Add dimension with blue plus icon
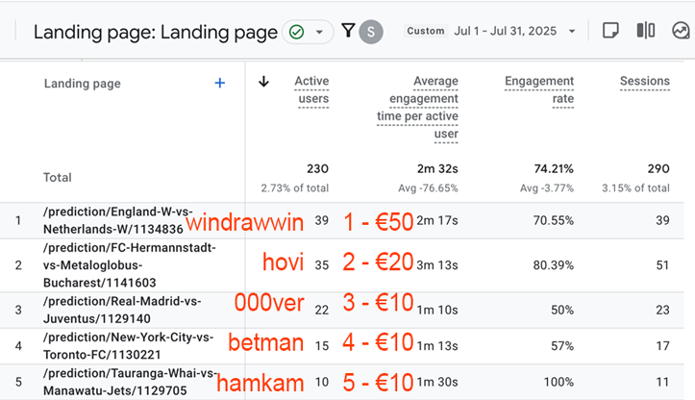The width and height of the screenshot is (695, 400). 220,83
